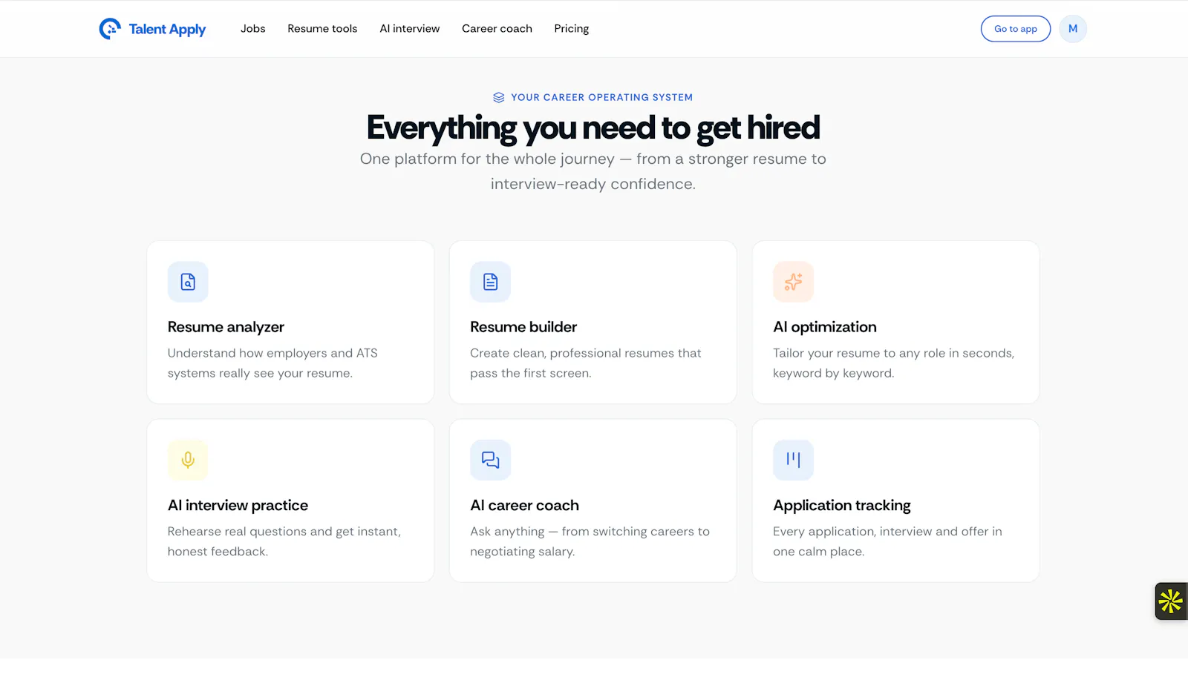1188x677 pixels.
Task: Click the Talent Apply logo icon
Action: coord(110,29)
